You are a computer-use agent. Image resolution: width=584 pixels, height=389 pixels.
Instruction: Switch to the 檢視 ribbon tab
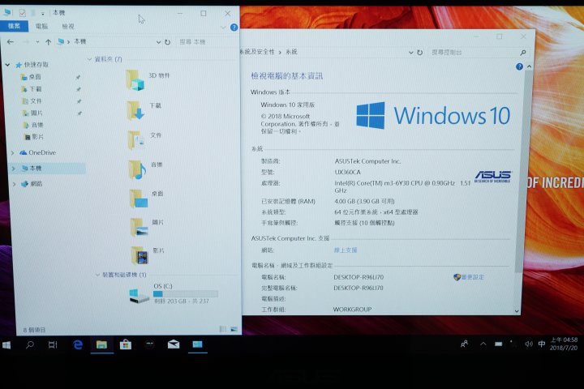point(68,26)
